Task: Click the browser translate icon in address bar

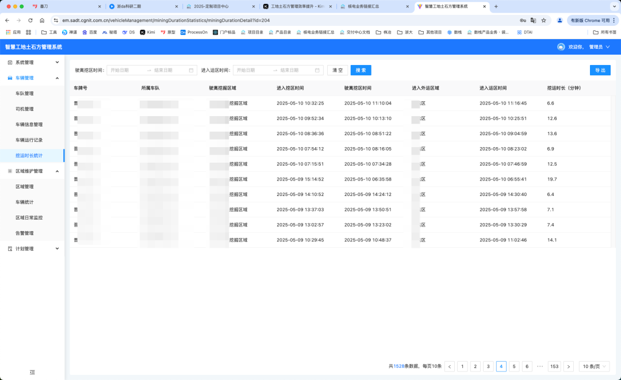Action: coord(534,20)
